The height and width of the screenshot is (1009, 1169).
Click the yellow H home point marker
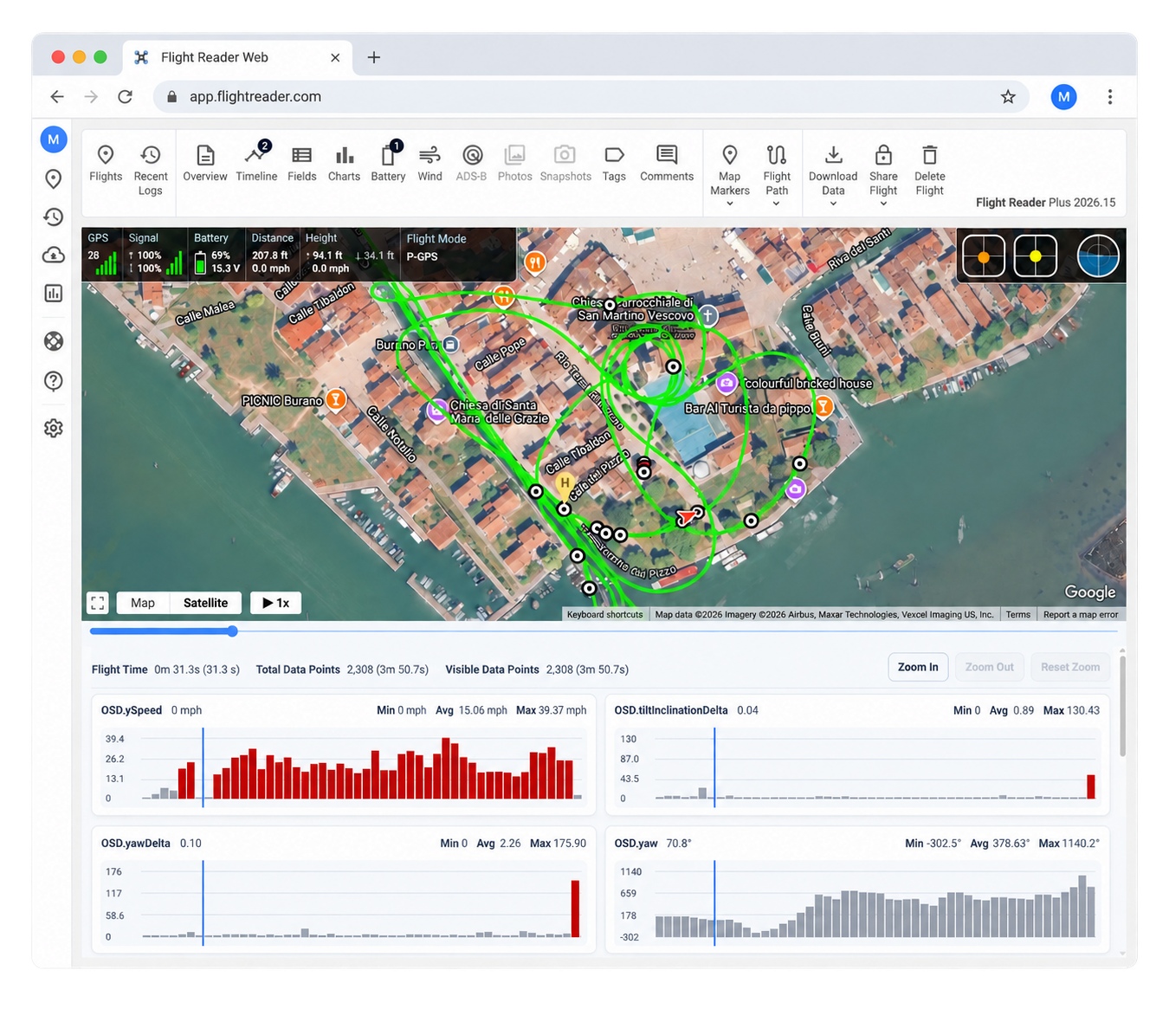click(x=565, y=487)
